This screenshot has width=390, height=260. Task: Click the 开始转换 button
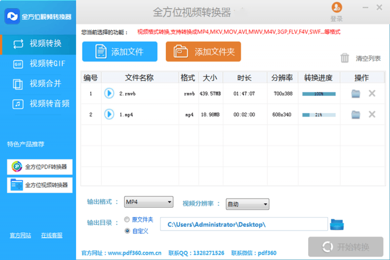point(346,247)
